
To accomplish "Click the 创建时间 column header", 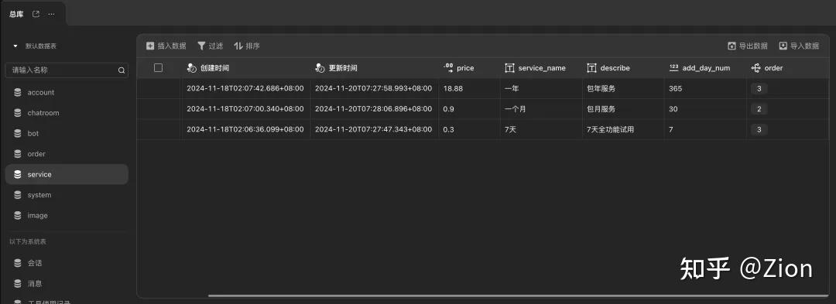I will pos(246,68).
